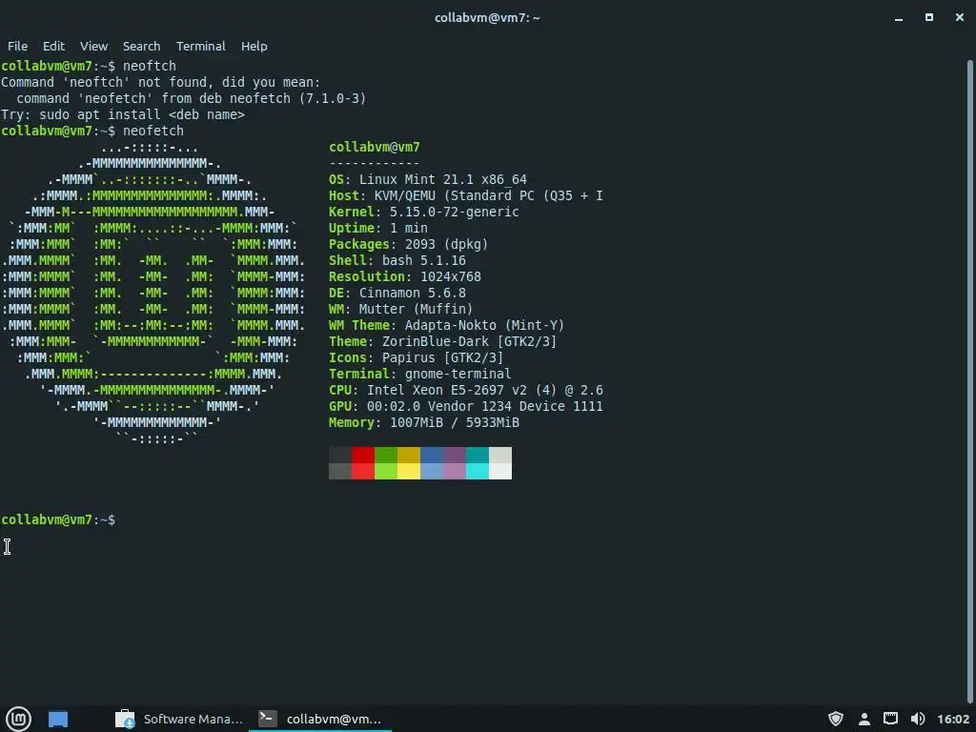The width and height of the screenshot is (976, 732).
Task: Click the collabvm terminal taskbar button
Action: 320,719
